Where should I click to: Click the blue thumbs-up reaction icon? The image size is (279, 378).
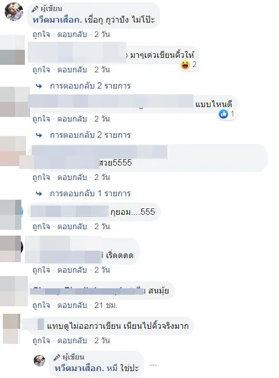[223, 114]
